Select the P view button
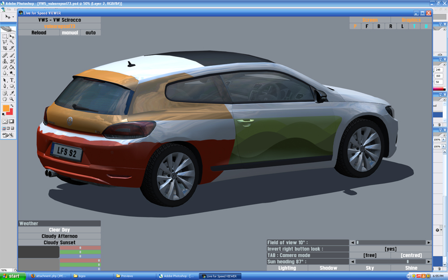This screenshot has width=448, height=280. (x=355, y=26)
